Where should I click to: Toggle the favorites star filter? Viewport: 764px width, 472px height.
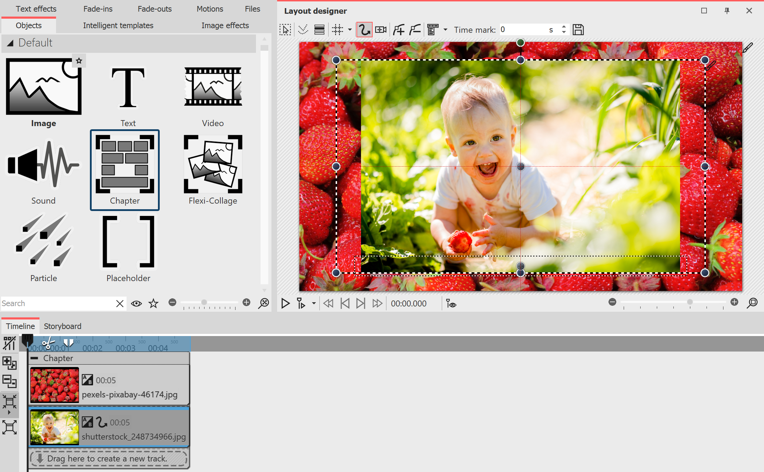coord(153,303)
